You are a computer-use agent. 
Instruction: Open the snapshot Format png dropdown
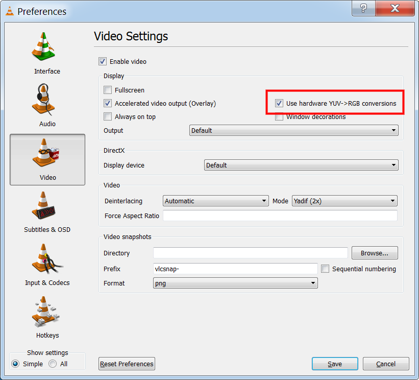(235, 283)
